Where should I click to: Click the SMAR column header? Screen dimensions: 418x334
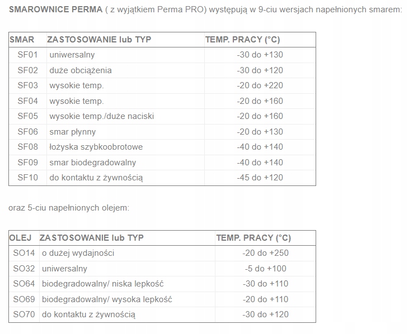pos(22,40)
